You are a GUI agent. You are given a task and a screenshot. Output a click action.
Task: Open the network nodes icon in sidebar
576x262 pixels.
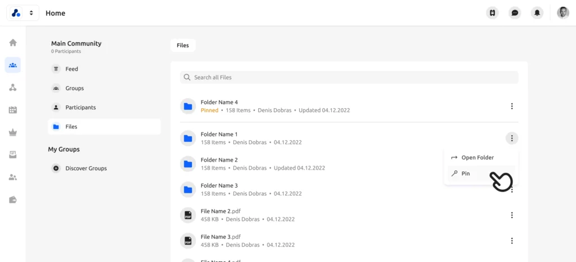[13, 87]
